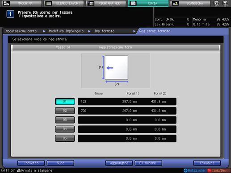Viewport: 231px width, 173px height.
Task: Click the printer icon beside Pronta a stampare
Action: pos(19,170)
